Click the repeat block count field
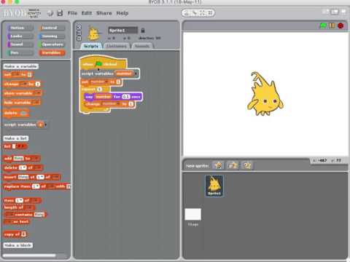 99,89
